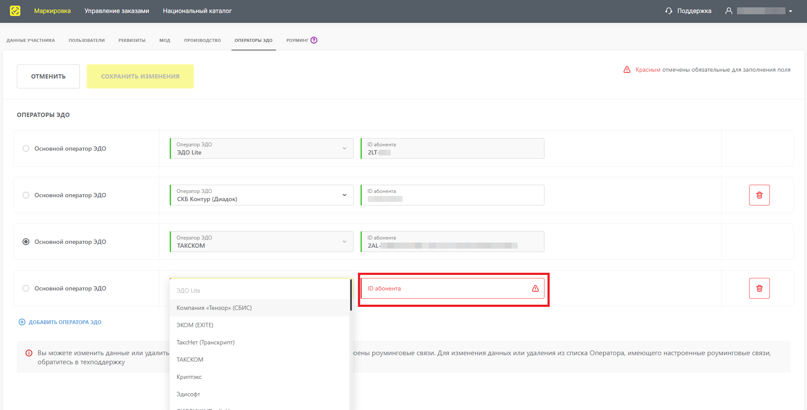Open the ЭДО Lite operator dropdown
807x410 pixels.
coord(262,148)
